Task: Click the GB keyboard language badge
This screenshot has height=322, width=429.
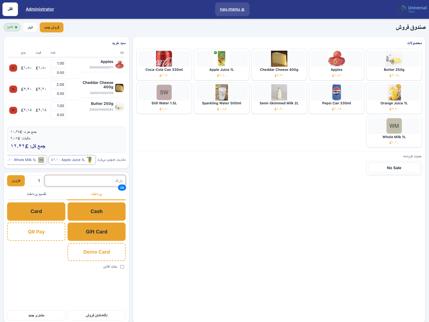Action: point(122,188)
